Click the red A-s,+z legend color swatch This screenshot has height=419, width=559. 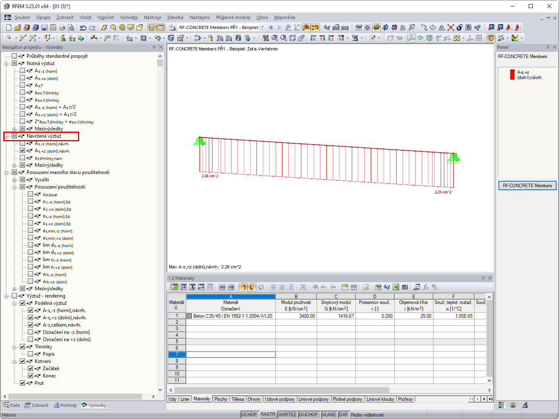coord(512,75)
